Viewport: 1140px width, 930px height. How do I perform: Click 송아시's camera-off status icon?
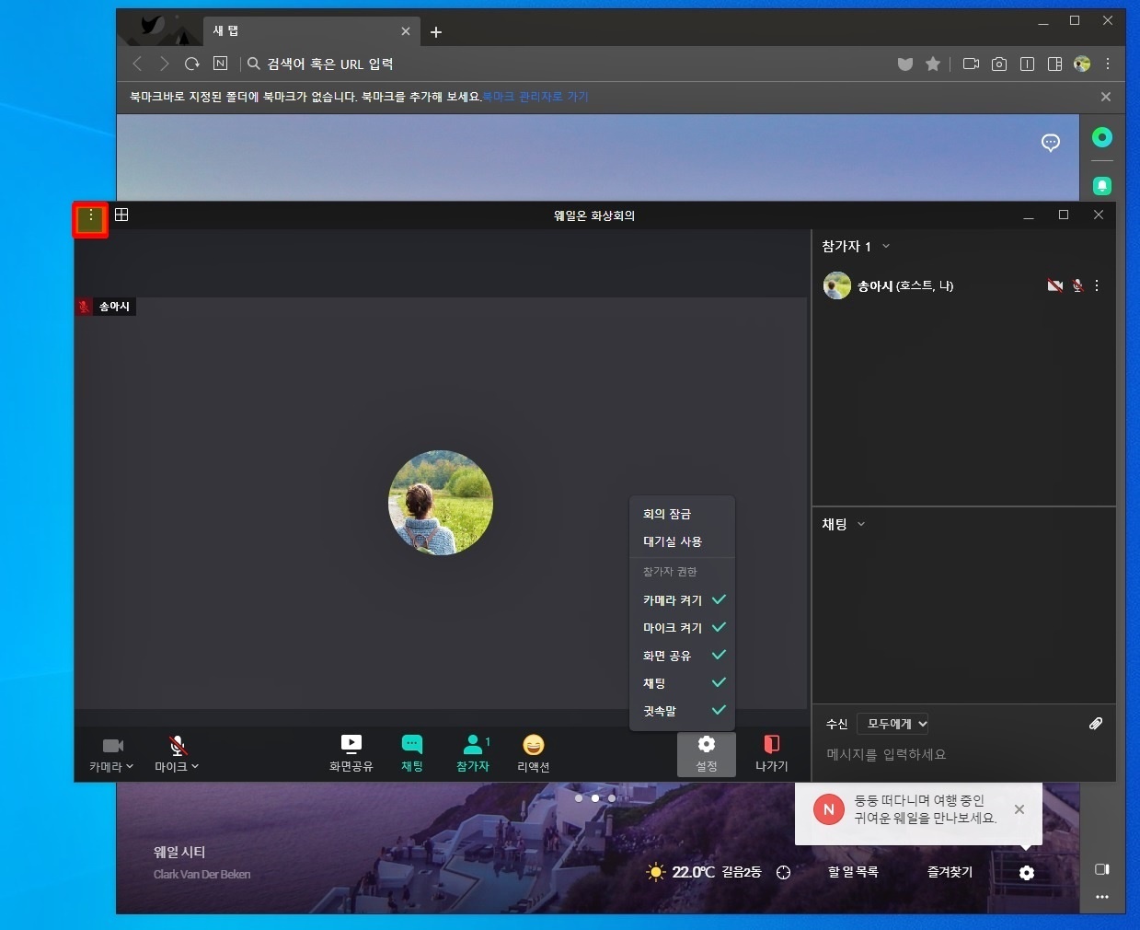pyautogui.click(x=1054, y=285)
